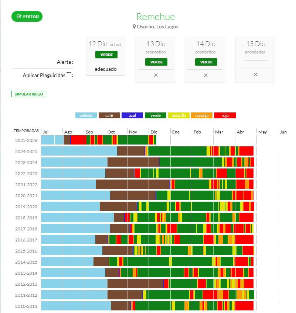Click the location pin icon beside Osorno
Screen dimensions: 296x313
coord(135,27)
